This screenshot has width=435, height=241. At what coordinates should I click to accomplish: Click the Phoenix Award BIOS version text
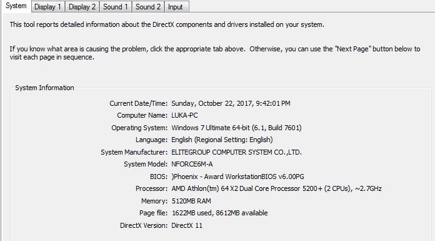coord(237,177)
